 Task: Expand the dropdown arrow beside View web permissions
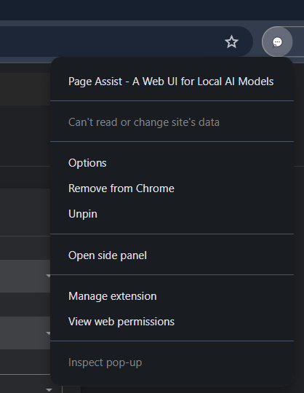(x=48, y=333)
